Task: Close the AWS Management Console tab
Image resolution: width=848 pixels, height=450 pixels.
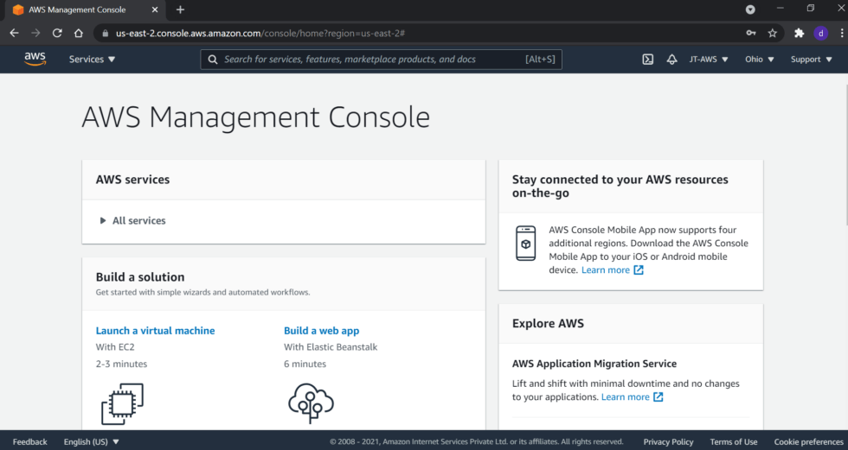Action: pos(155,10)
